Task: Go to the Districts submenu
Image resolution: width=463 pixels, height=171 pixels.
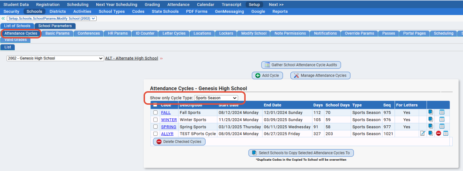Action: [58, 11]
